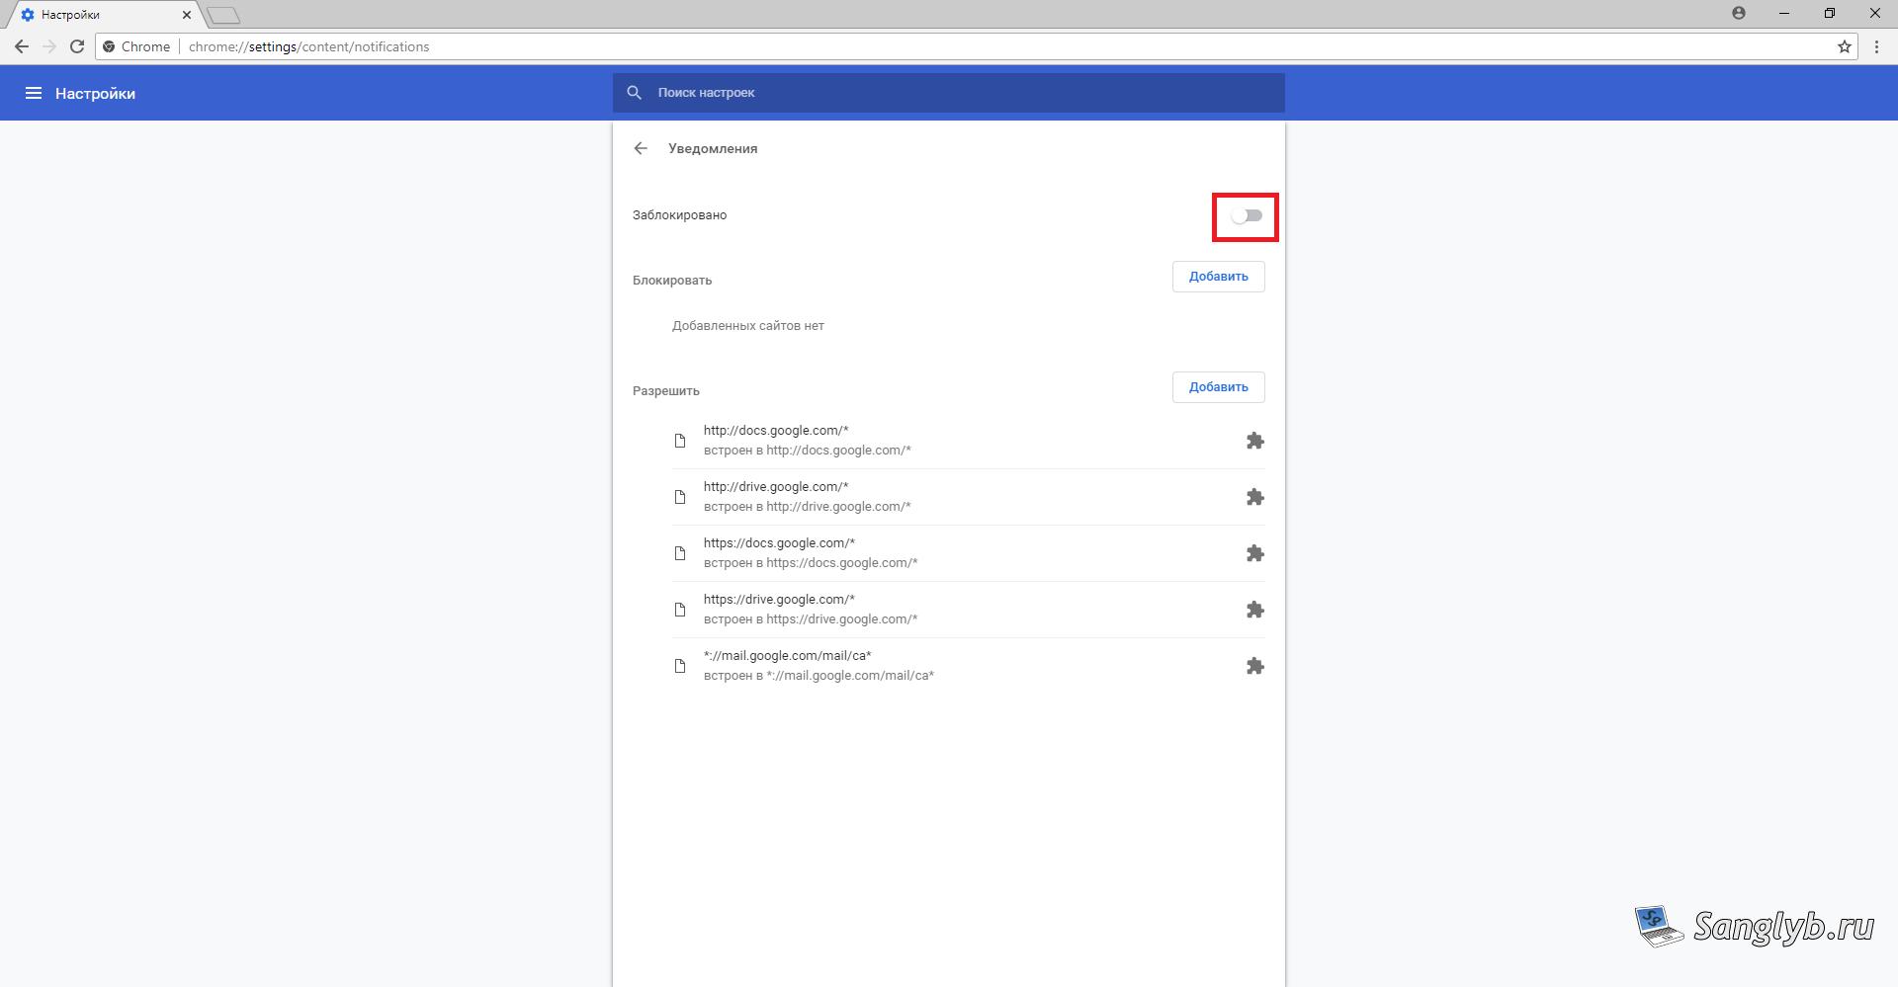1898x987 pixels.
Task: Click the extension puzzle icon for http://drive.google.com/*
Action: click(1254, 497)
